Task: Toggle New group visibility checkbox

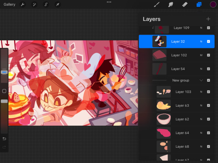Action: click(208, 80)
